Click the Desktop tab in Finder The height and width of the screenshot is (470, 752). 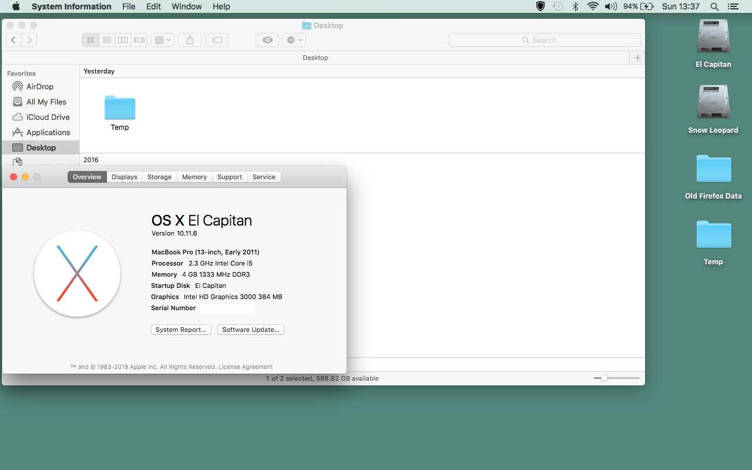tap(315, 58)
